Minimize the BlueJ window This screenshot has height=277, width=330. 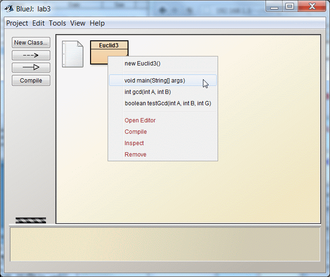point(274,7)
